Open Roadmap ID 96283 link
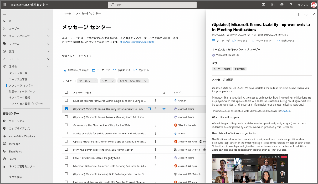This screenshot has height=184, width=318. click(x=286, y=111)
